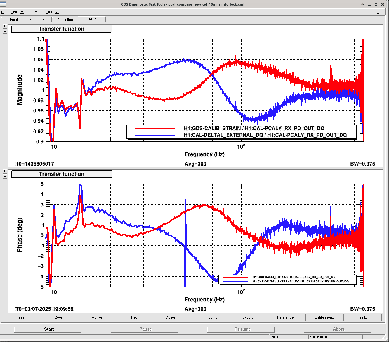Click CAL-DELTAL_EXTERNAL_DQ legend entry in Phase plot

click(x=301, y=282)
